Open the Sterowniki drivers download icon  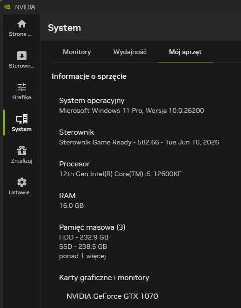(x=22, y=55)
